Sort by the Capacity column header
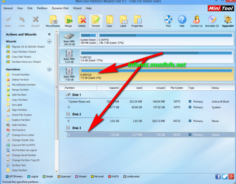This screenshot has height=184, width=236. (108, 88)
